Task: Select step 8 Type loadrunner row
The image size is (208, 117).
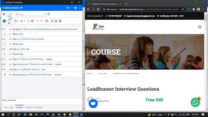Action: pyautogui.click(x=44, y=64)
